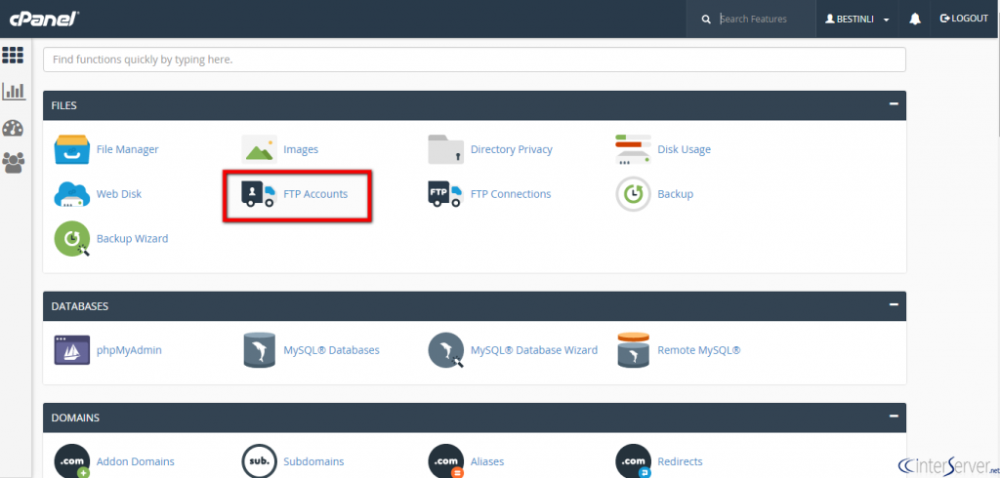Click the DOMAINS section header text
Viewport: 1000px width, 478px height.
(75, 418)
